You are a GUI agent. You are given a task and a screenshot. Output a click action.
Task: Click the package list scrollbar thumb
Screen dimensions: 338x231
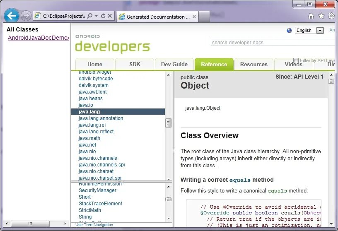(x=169, y=123)
